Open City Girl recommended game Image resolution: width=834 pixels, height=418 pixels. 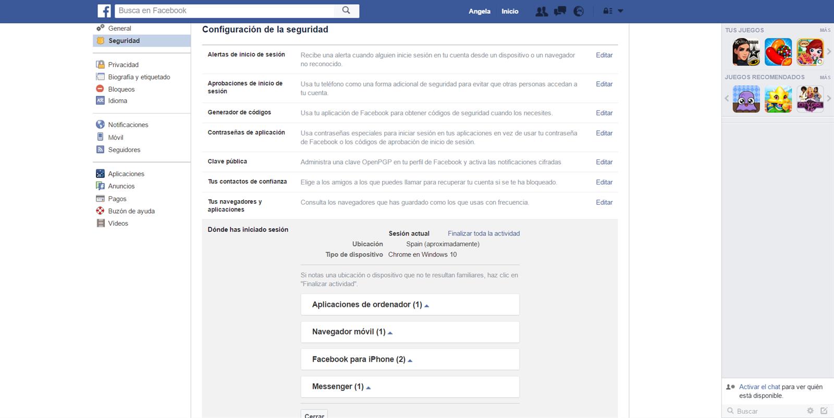pos(810,99)
